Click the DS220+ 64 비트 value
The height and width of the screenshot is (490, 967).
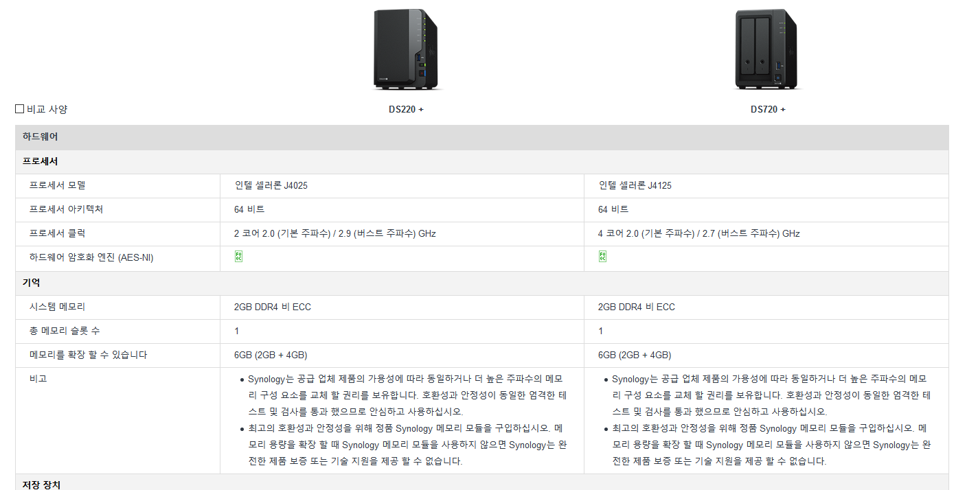click(249, 209)
